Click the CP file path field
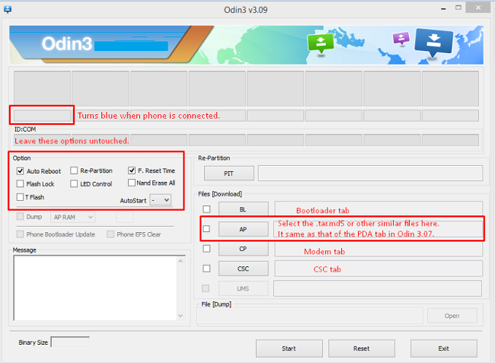495x363 pixels. coord(378,249)
